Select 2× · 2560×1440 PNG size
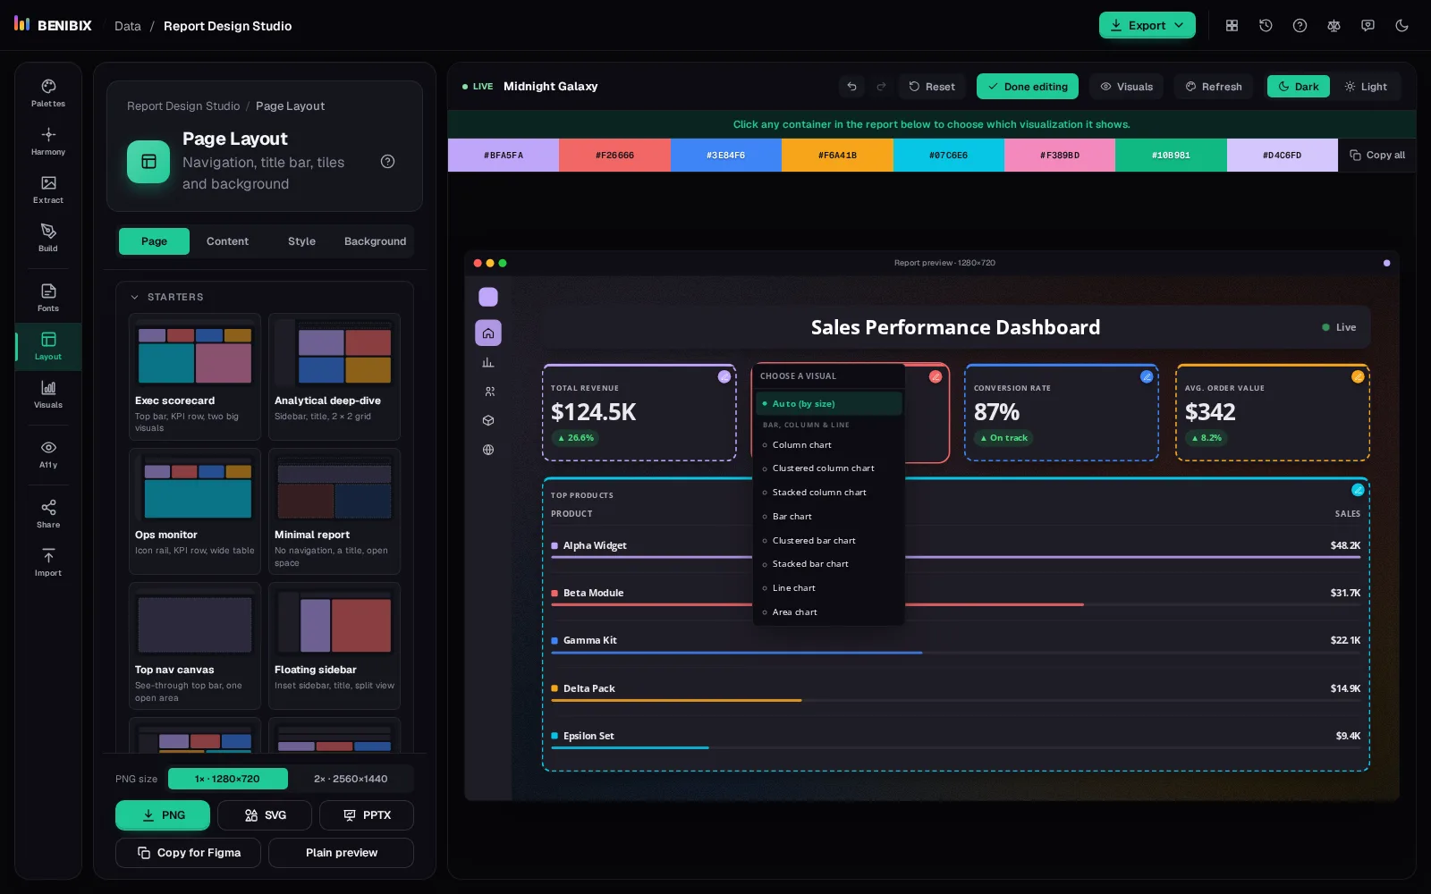Viewport: 1431px width, 894px height. (351, 779)
